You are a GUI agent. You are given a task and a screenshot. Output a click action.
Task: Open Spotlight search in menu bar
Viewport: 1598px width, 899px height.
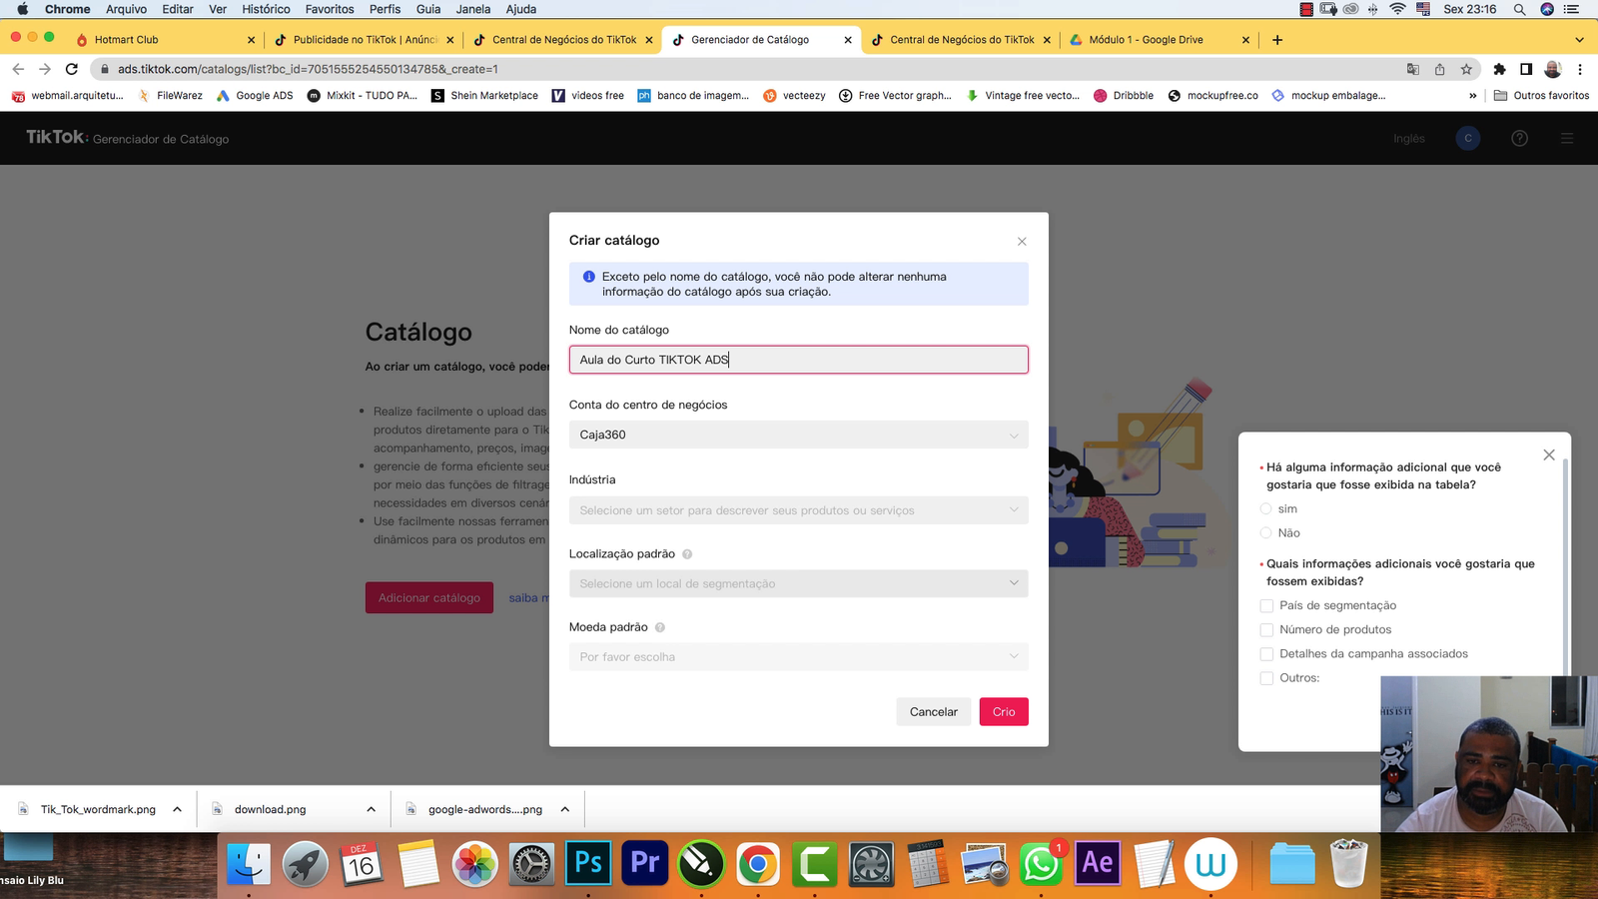(x=1519, y=9)
